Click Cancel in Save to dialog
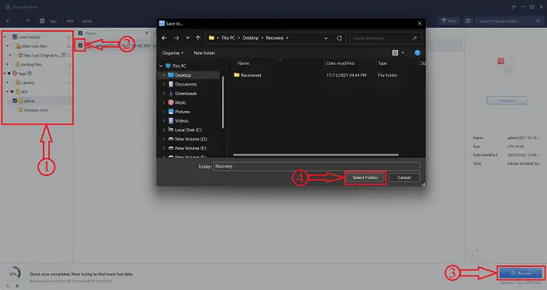Image resolution: width=547 pixels, height=290 pixels. tap(404, 177)
